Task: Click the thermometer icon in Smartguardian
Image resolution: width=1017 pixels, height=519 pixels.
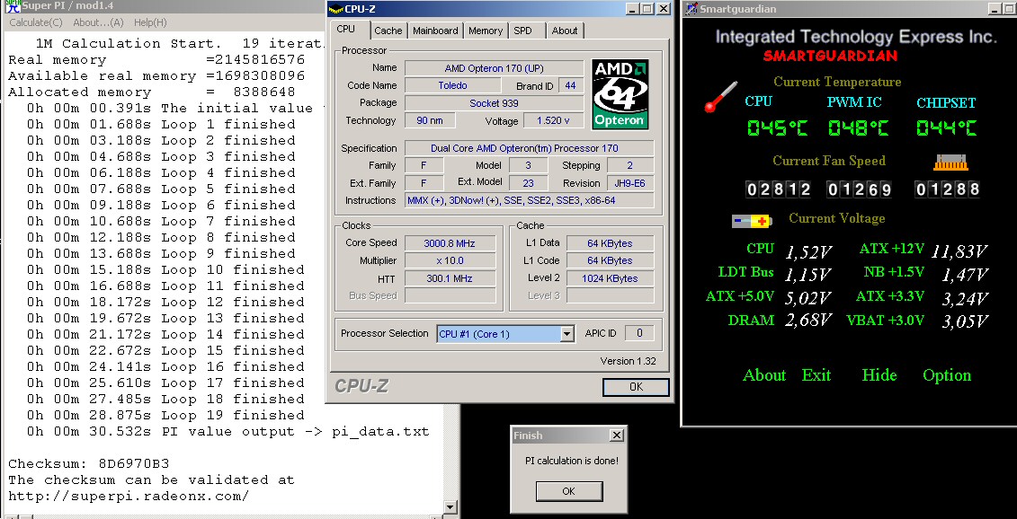Action: (721, 97)
